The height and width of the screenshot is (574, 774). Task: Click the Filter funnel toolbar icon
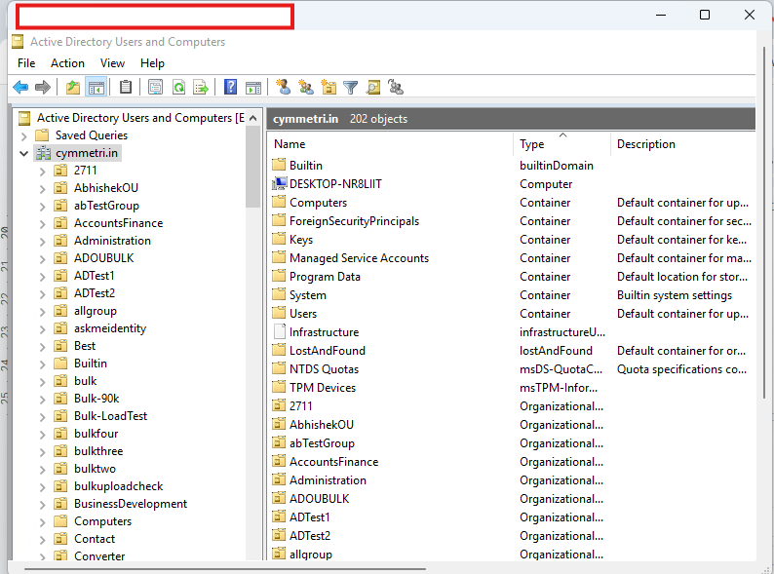[351, 88]
